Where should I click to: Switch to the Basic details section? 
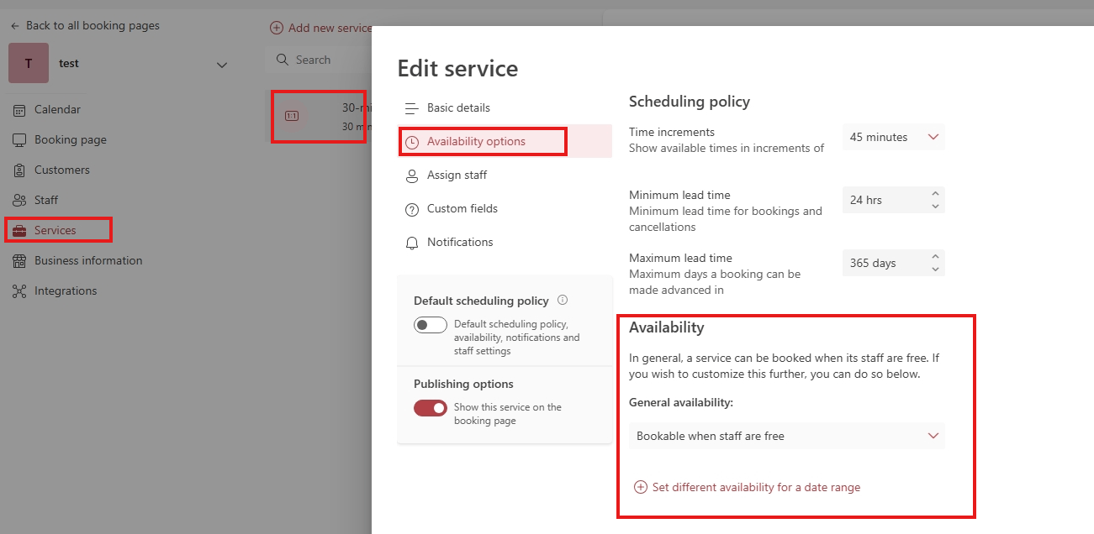click(458, 107)
